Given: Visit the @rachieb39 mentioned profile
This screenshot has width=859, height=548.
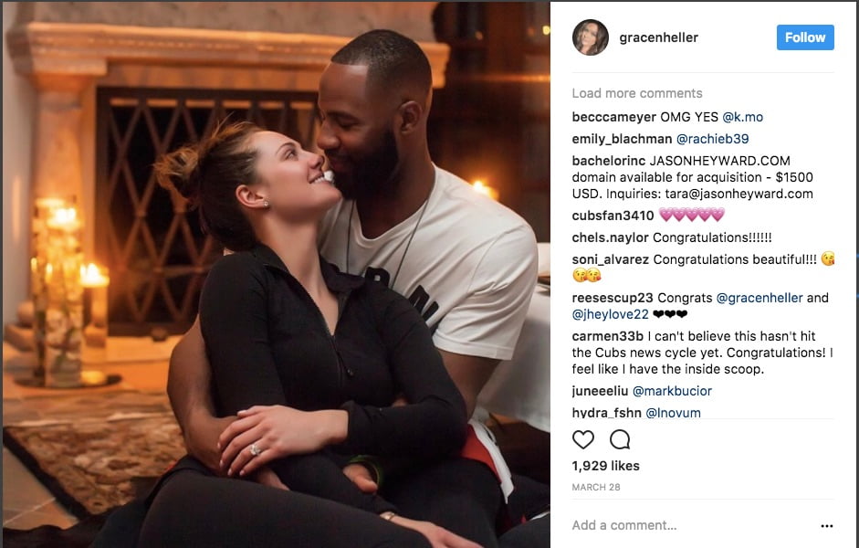Looking at the screenshot, I should pyautogui.click(x=712, y=139).
